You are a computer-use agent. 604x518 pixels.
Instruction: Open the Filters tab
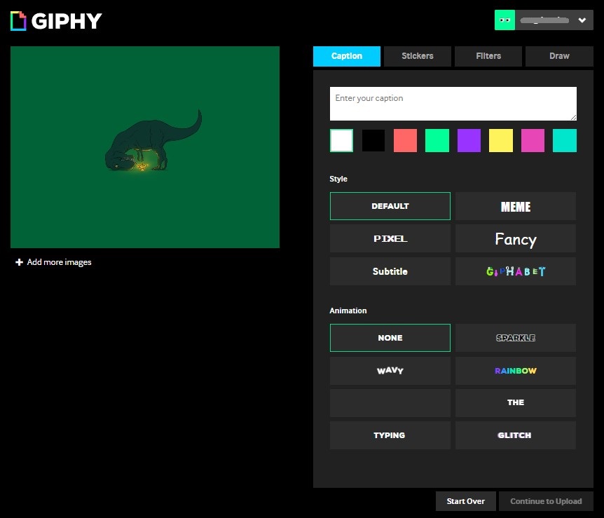(488, 56)
